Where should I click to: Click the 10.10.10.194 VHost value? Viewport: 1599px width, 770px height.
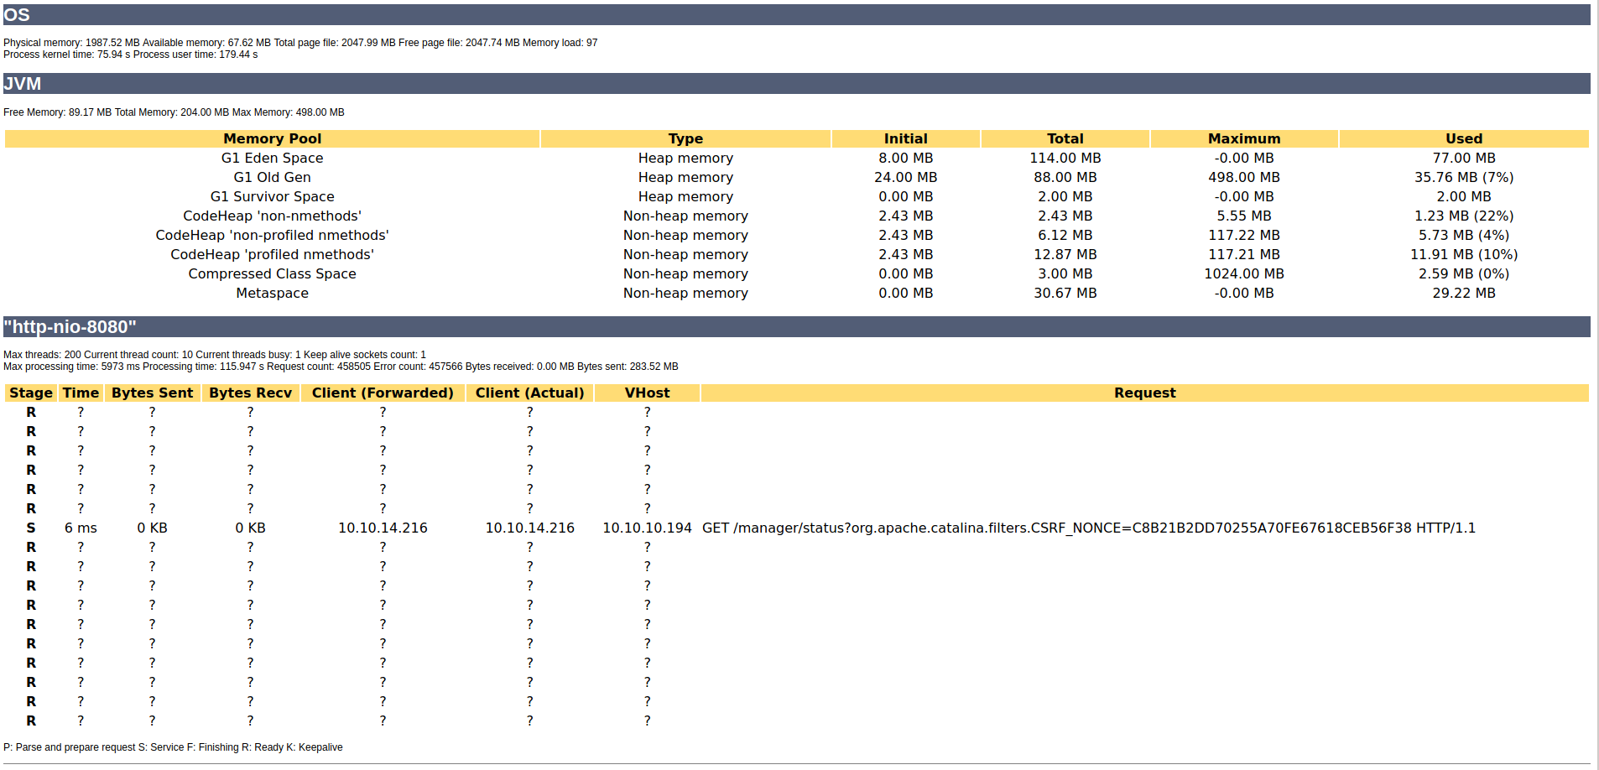pos(647,528)
